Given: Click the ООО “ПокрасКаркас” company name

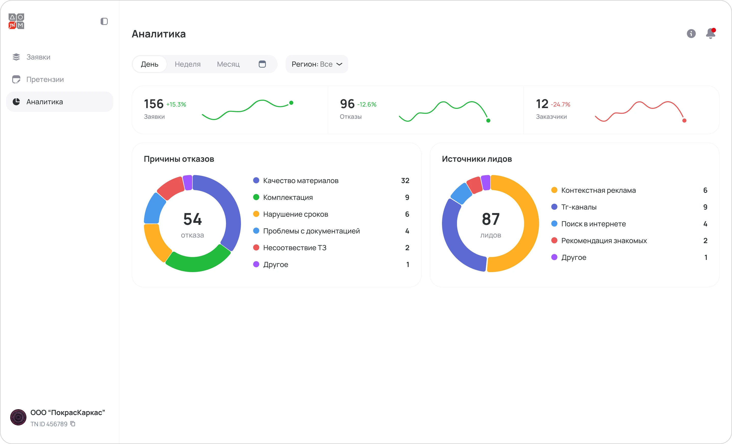Looking at the screenshot, I should click(68, 412).
